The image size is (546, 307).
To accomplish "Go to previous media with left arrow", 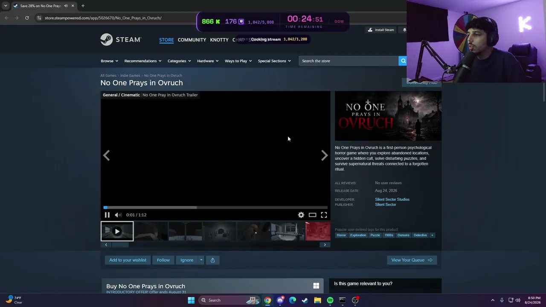I will coord(107,156).
